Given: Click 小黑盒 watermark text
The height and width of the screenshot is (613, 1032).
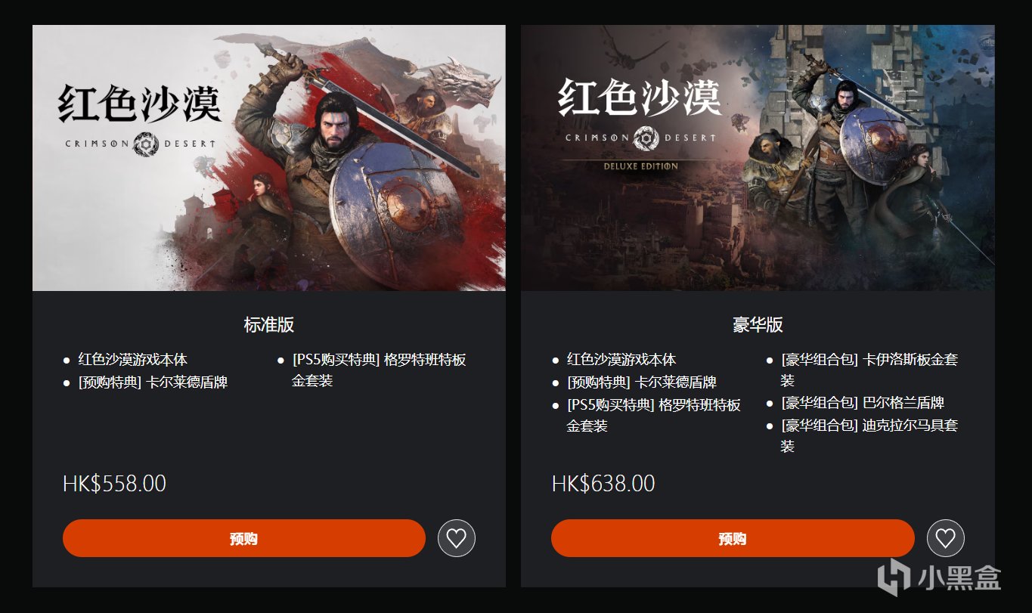Looking at the screenshot, I should (x=959, y=578).
